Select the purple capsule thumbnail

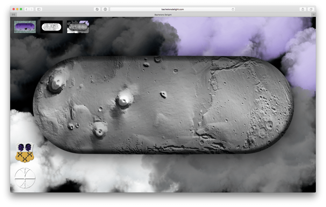click(x=25, y=27)
